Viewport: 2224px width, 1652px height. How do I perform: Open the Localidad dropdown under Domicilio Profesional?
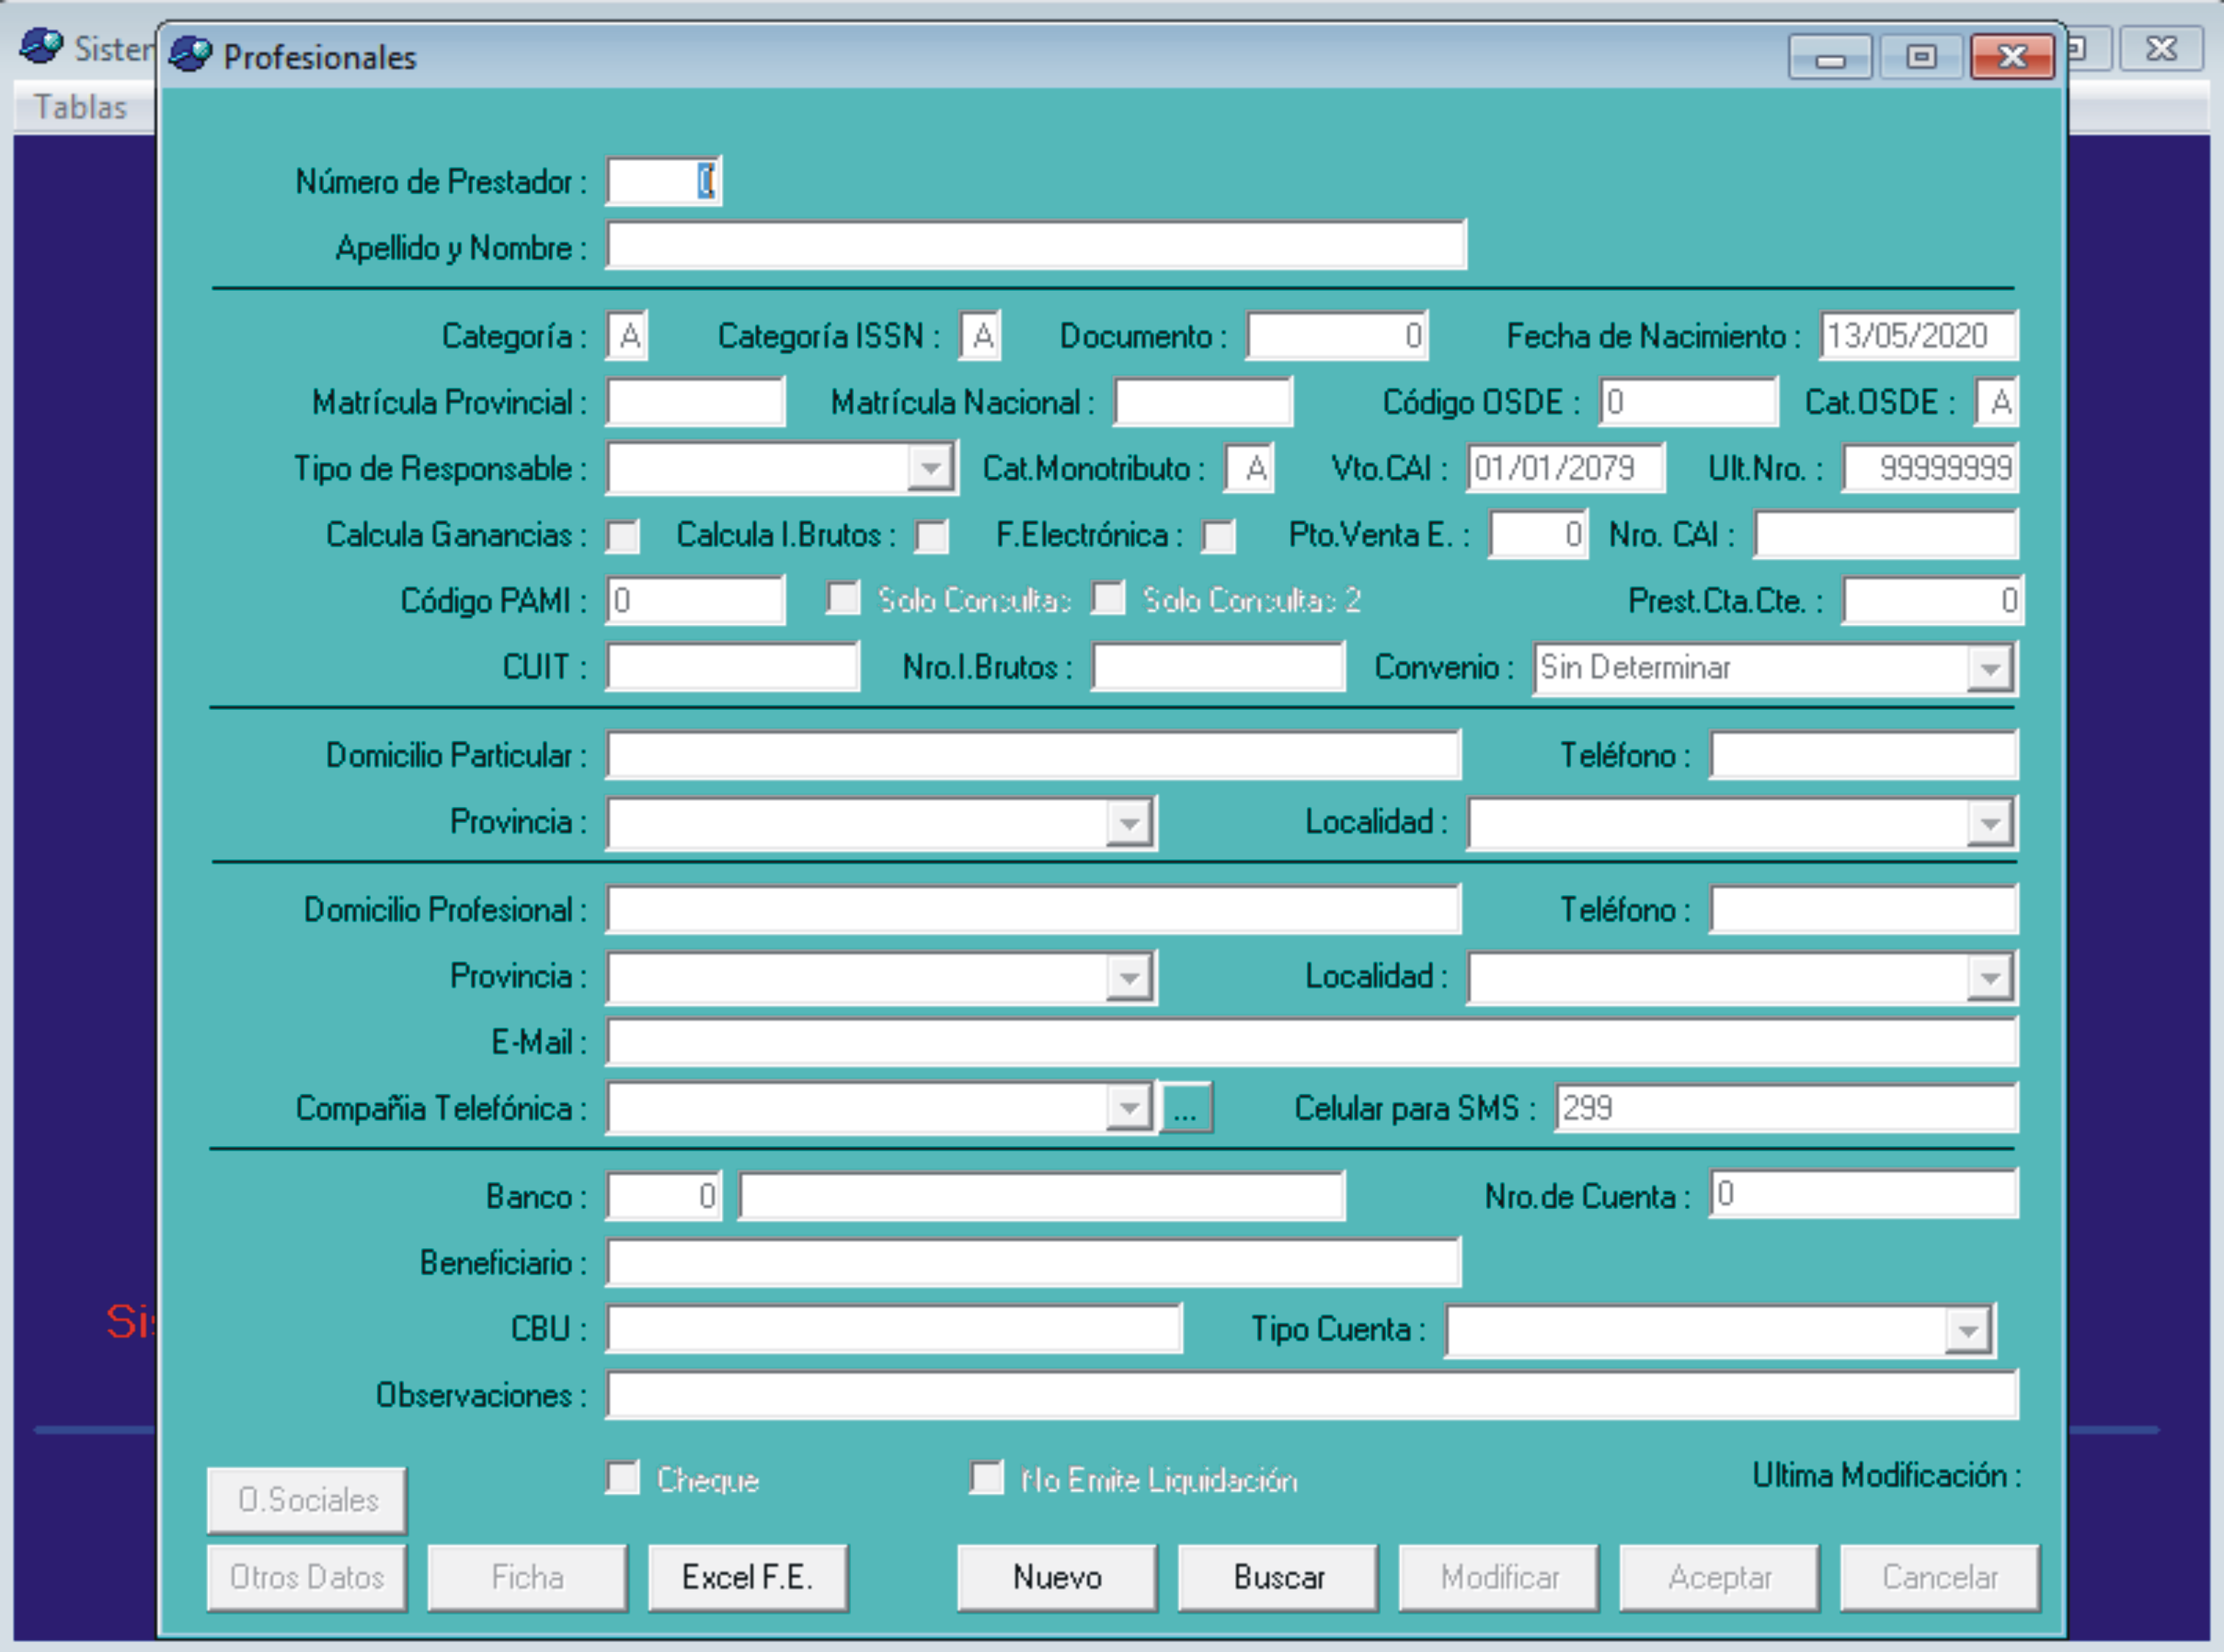(1989, 977)
